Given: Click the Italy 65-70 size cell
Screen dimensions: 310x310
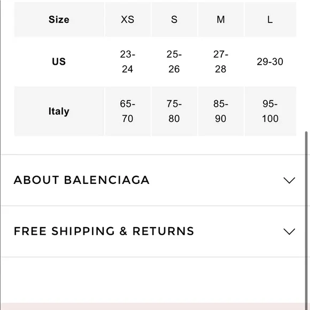Looking at the screenshot, I should tap(128, 111).
